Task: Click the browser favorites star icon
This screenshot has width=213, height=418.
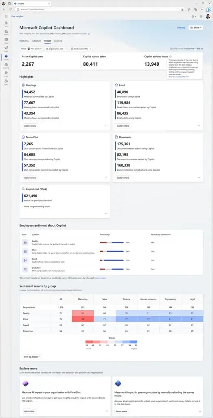Action: pos(189,9)
